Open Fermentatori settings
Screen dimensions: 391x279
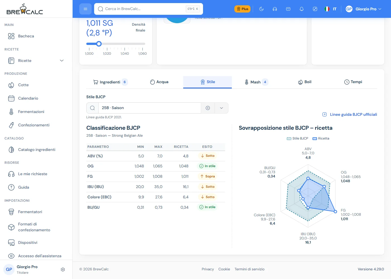[36, 212]
